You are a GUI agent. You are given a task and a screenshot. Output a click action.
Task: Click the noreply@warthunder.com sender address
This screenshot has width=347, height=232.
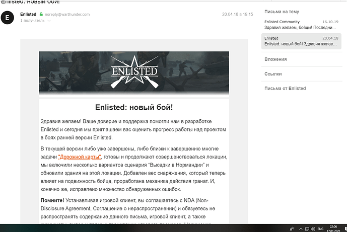(x=67, y=15)
